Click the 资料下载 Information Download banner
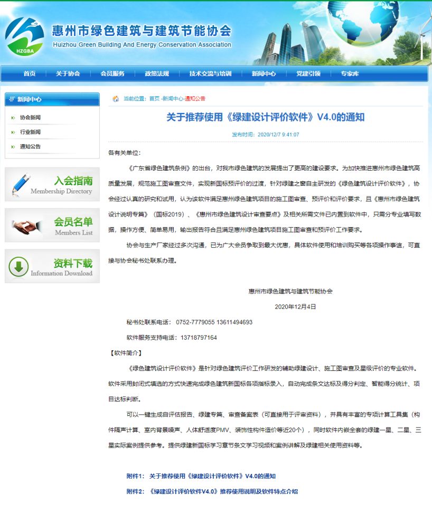 (x=52, y=266)
